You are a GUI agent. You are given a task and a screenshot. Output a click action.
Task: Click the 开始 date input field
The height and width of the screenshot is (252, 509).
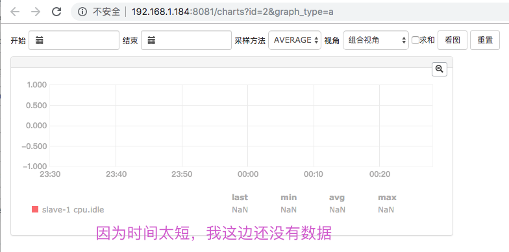coord(74,40)
